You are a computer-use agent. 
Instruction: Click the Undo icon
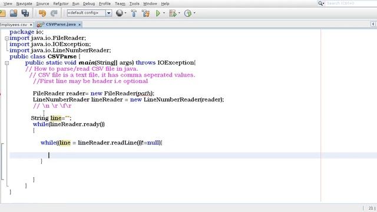[x=42, y=13]
